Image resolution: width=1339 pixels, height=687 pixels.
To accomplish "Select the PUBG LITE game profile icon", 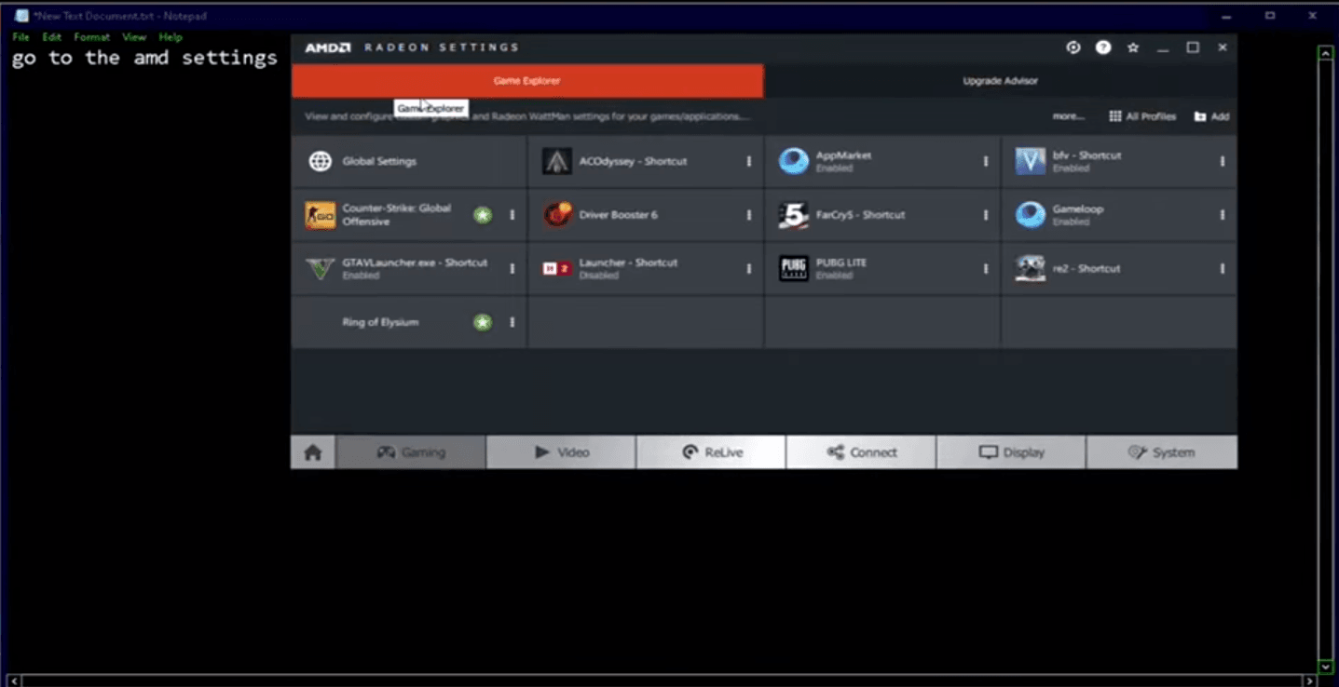I will (794, 269).
